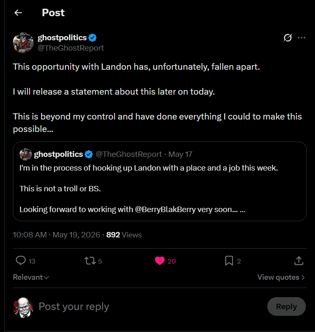
Task: Unlike the post via pink heart
Action: pyautogui.click(x=160, y=261)
